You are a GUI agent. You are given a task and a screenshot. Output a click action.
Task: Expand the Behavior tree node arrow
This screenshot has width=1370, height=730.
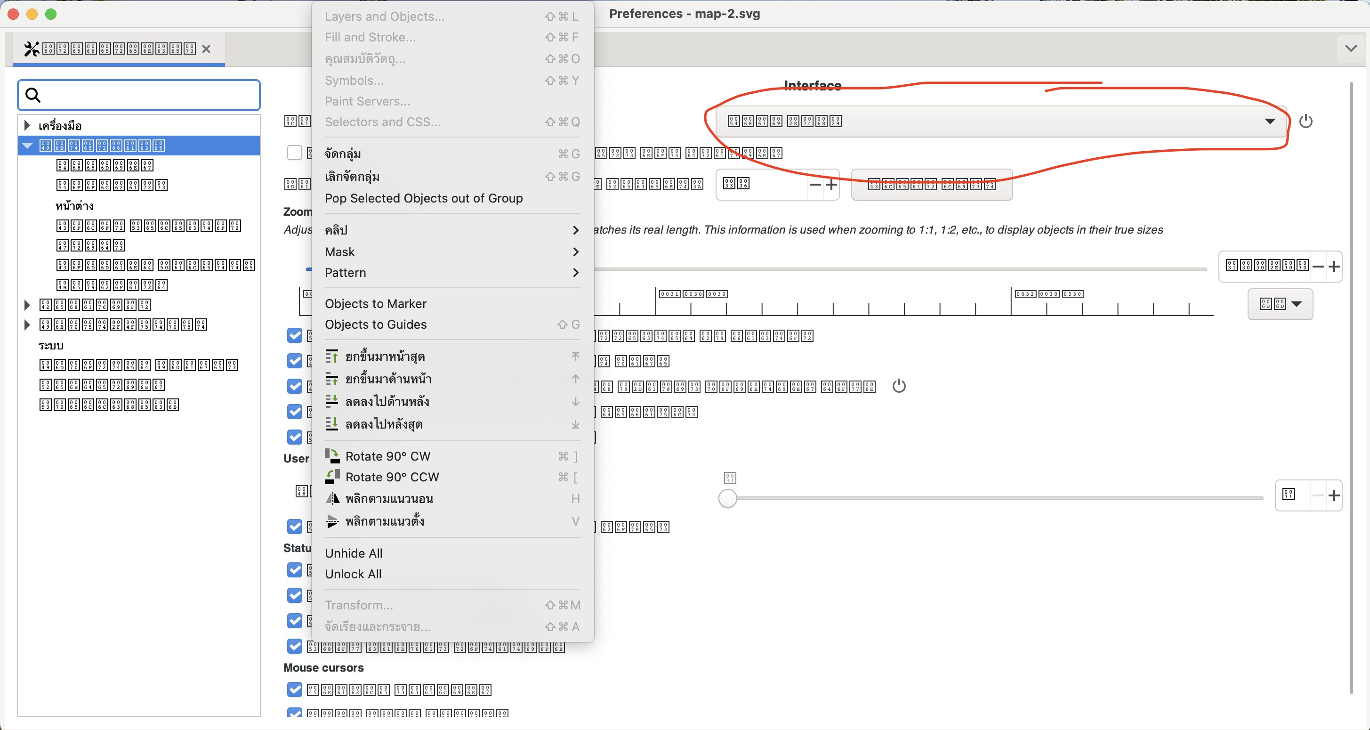click(x=27, y=304)
